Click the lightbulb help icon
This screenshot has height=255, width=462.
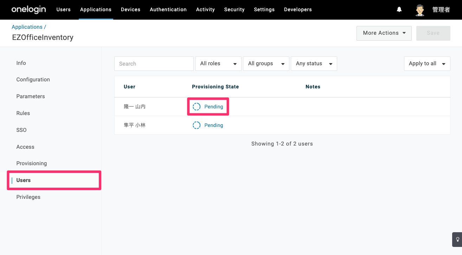(457, 240)
